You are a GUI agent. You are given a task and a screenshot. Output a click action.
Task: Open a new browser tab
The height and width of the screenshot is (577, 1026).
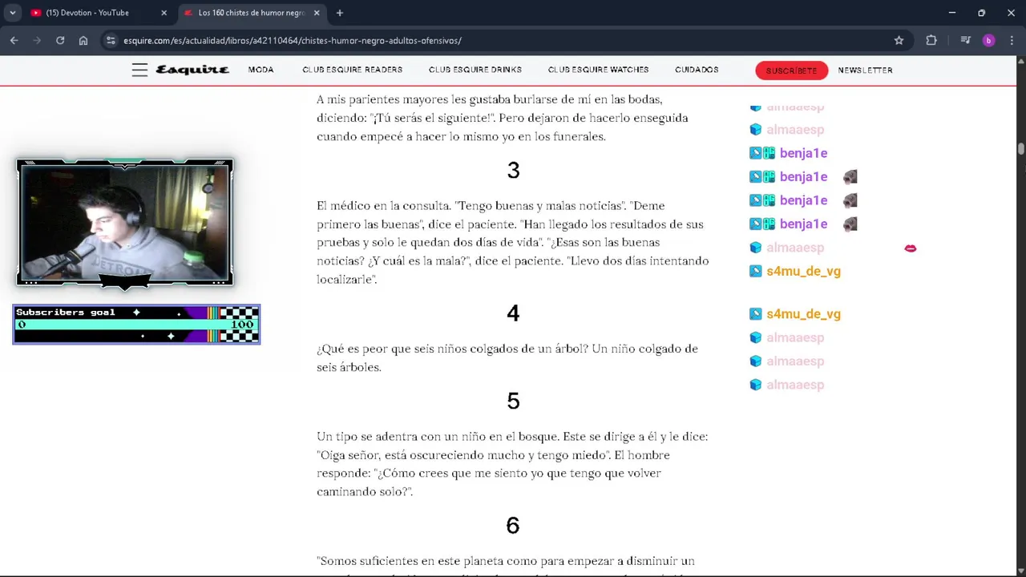click(340, 13)
